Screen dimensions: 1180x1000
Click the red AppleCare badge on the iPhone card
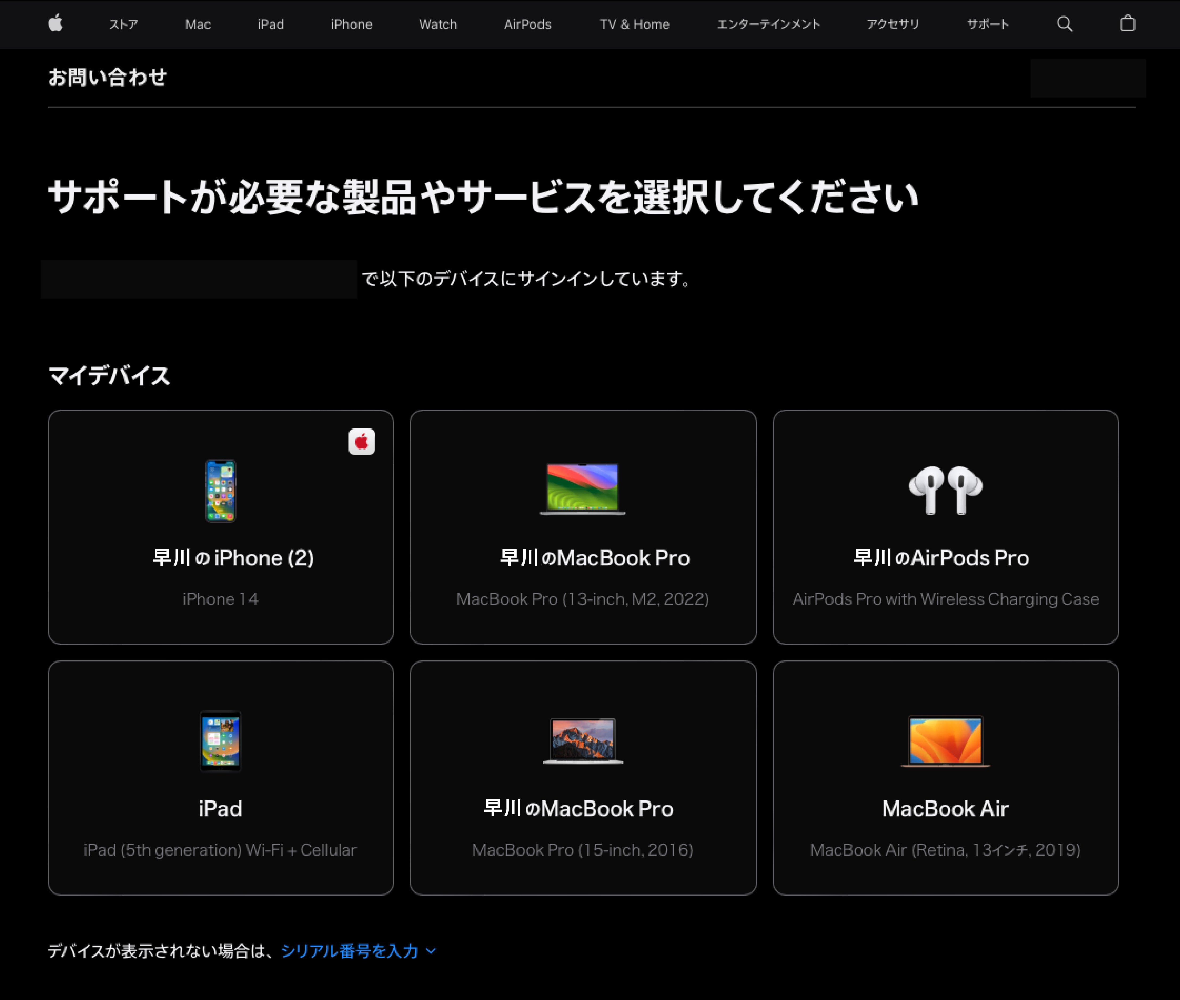(362, 442)
